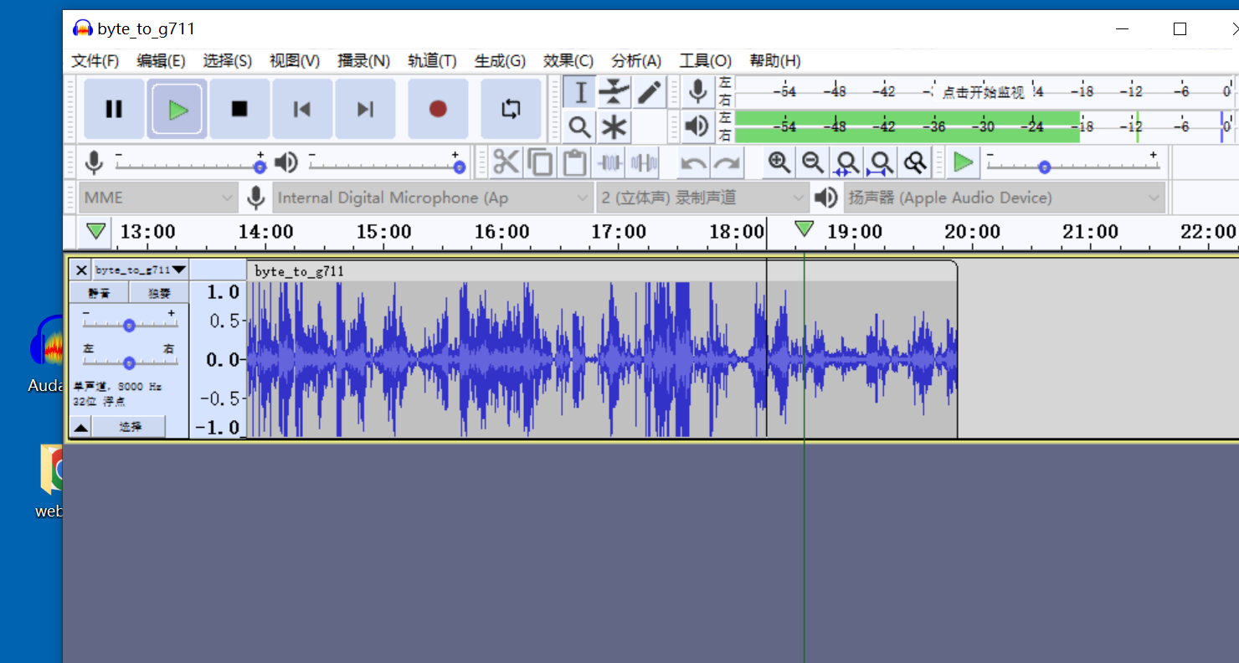Viewport: 1239px width, 663px height.
Task: Open the 工具(O) menu
Action: 705,60
